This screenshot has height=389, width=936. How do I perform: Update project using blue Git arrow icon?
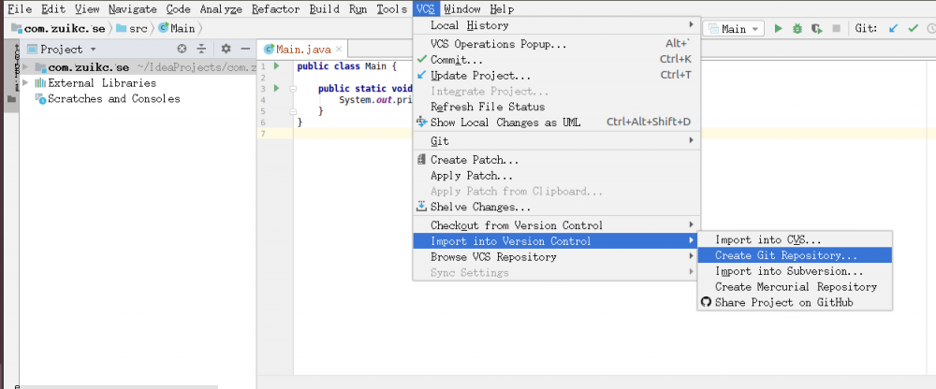point(893,28)
